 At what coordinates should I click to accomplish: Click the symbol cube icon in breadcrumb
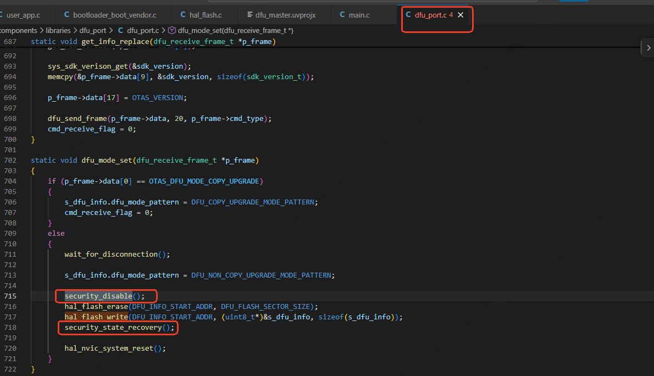(x=171, y=30)
